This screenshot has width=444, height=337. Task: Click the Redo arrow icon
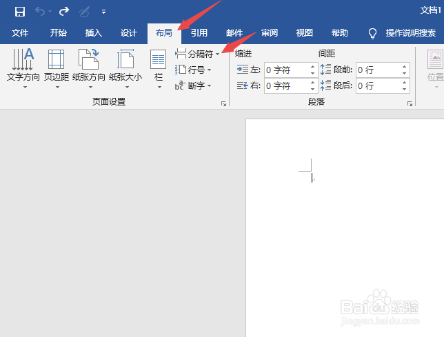point(64,11)
